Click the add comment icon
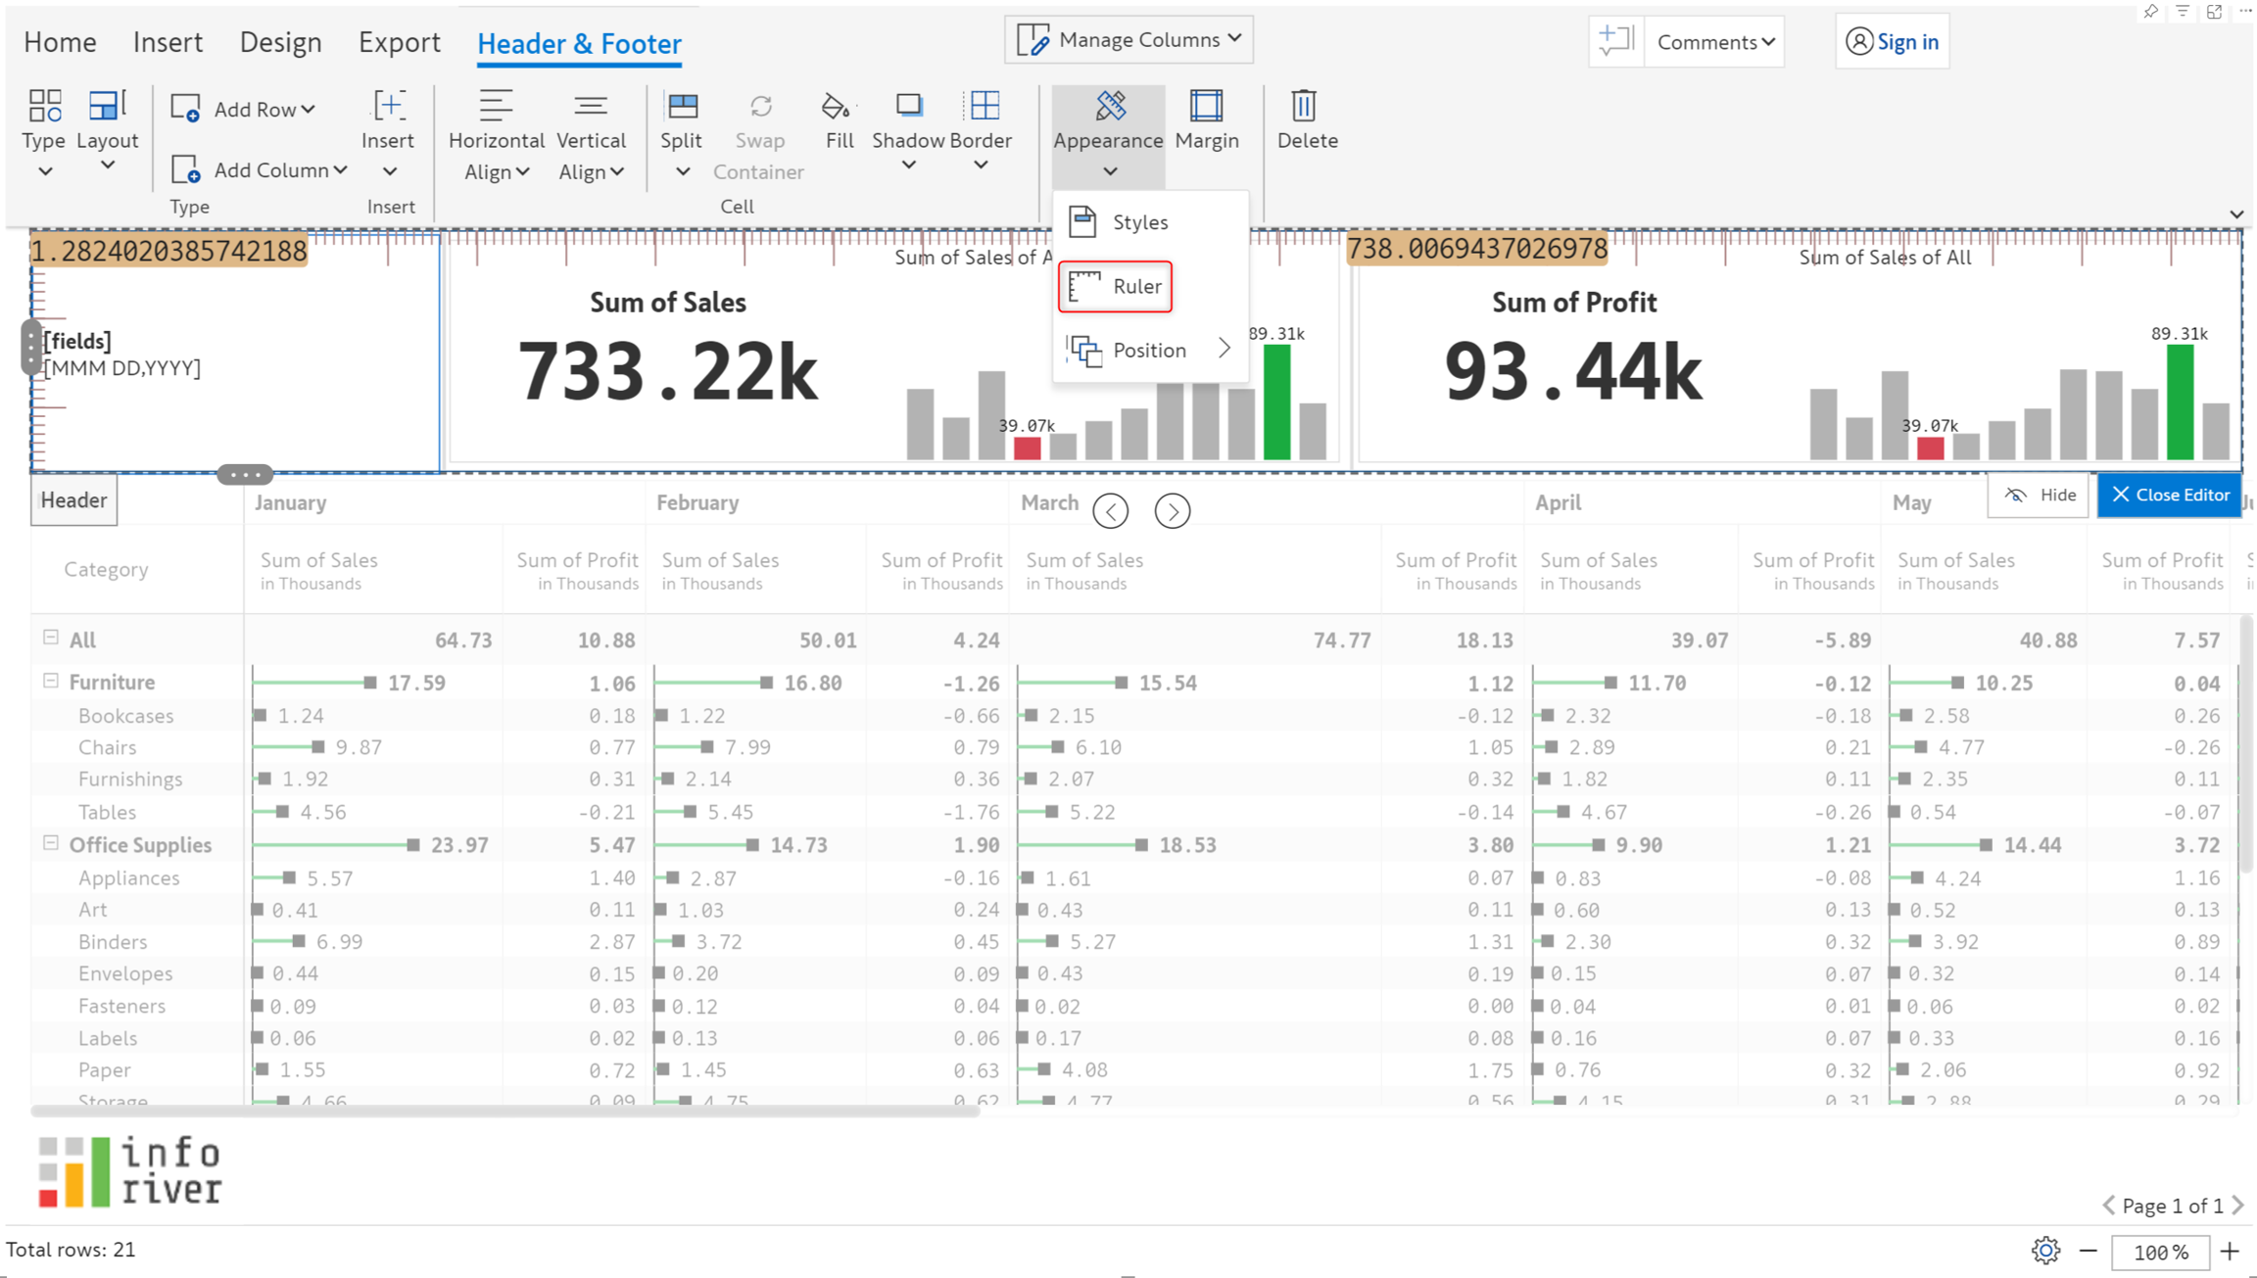The height and width of the screenshot is (1278, 2257). (1615, 41)
